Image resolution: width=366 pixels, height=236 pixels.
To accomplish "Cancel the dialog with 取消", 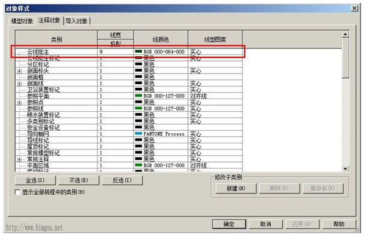I will 265,224.
